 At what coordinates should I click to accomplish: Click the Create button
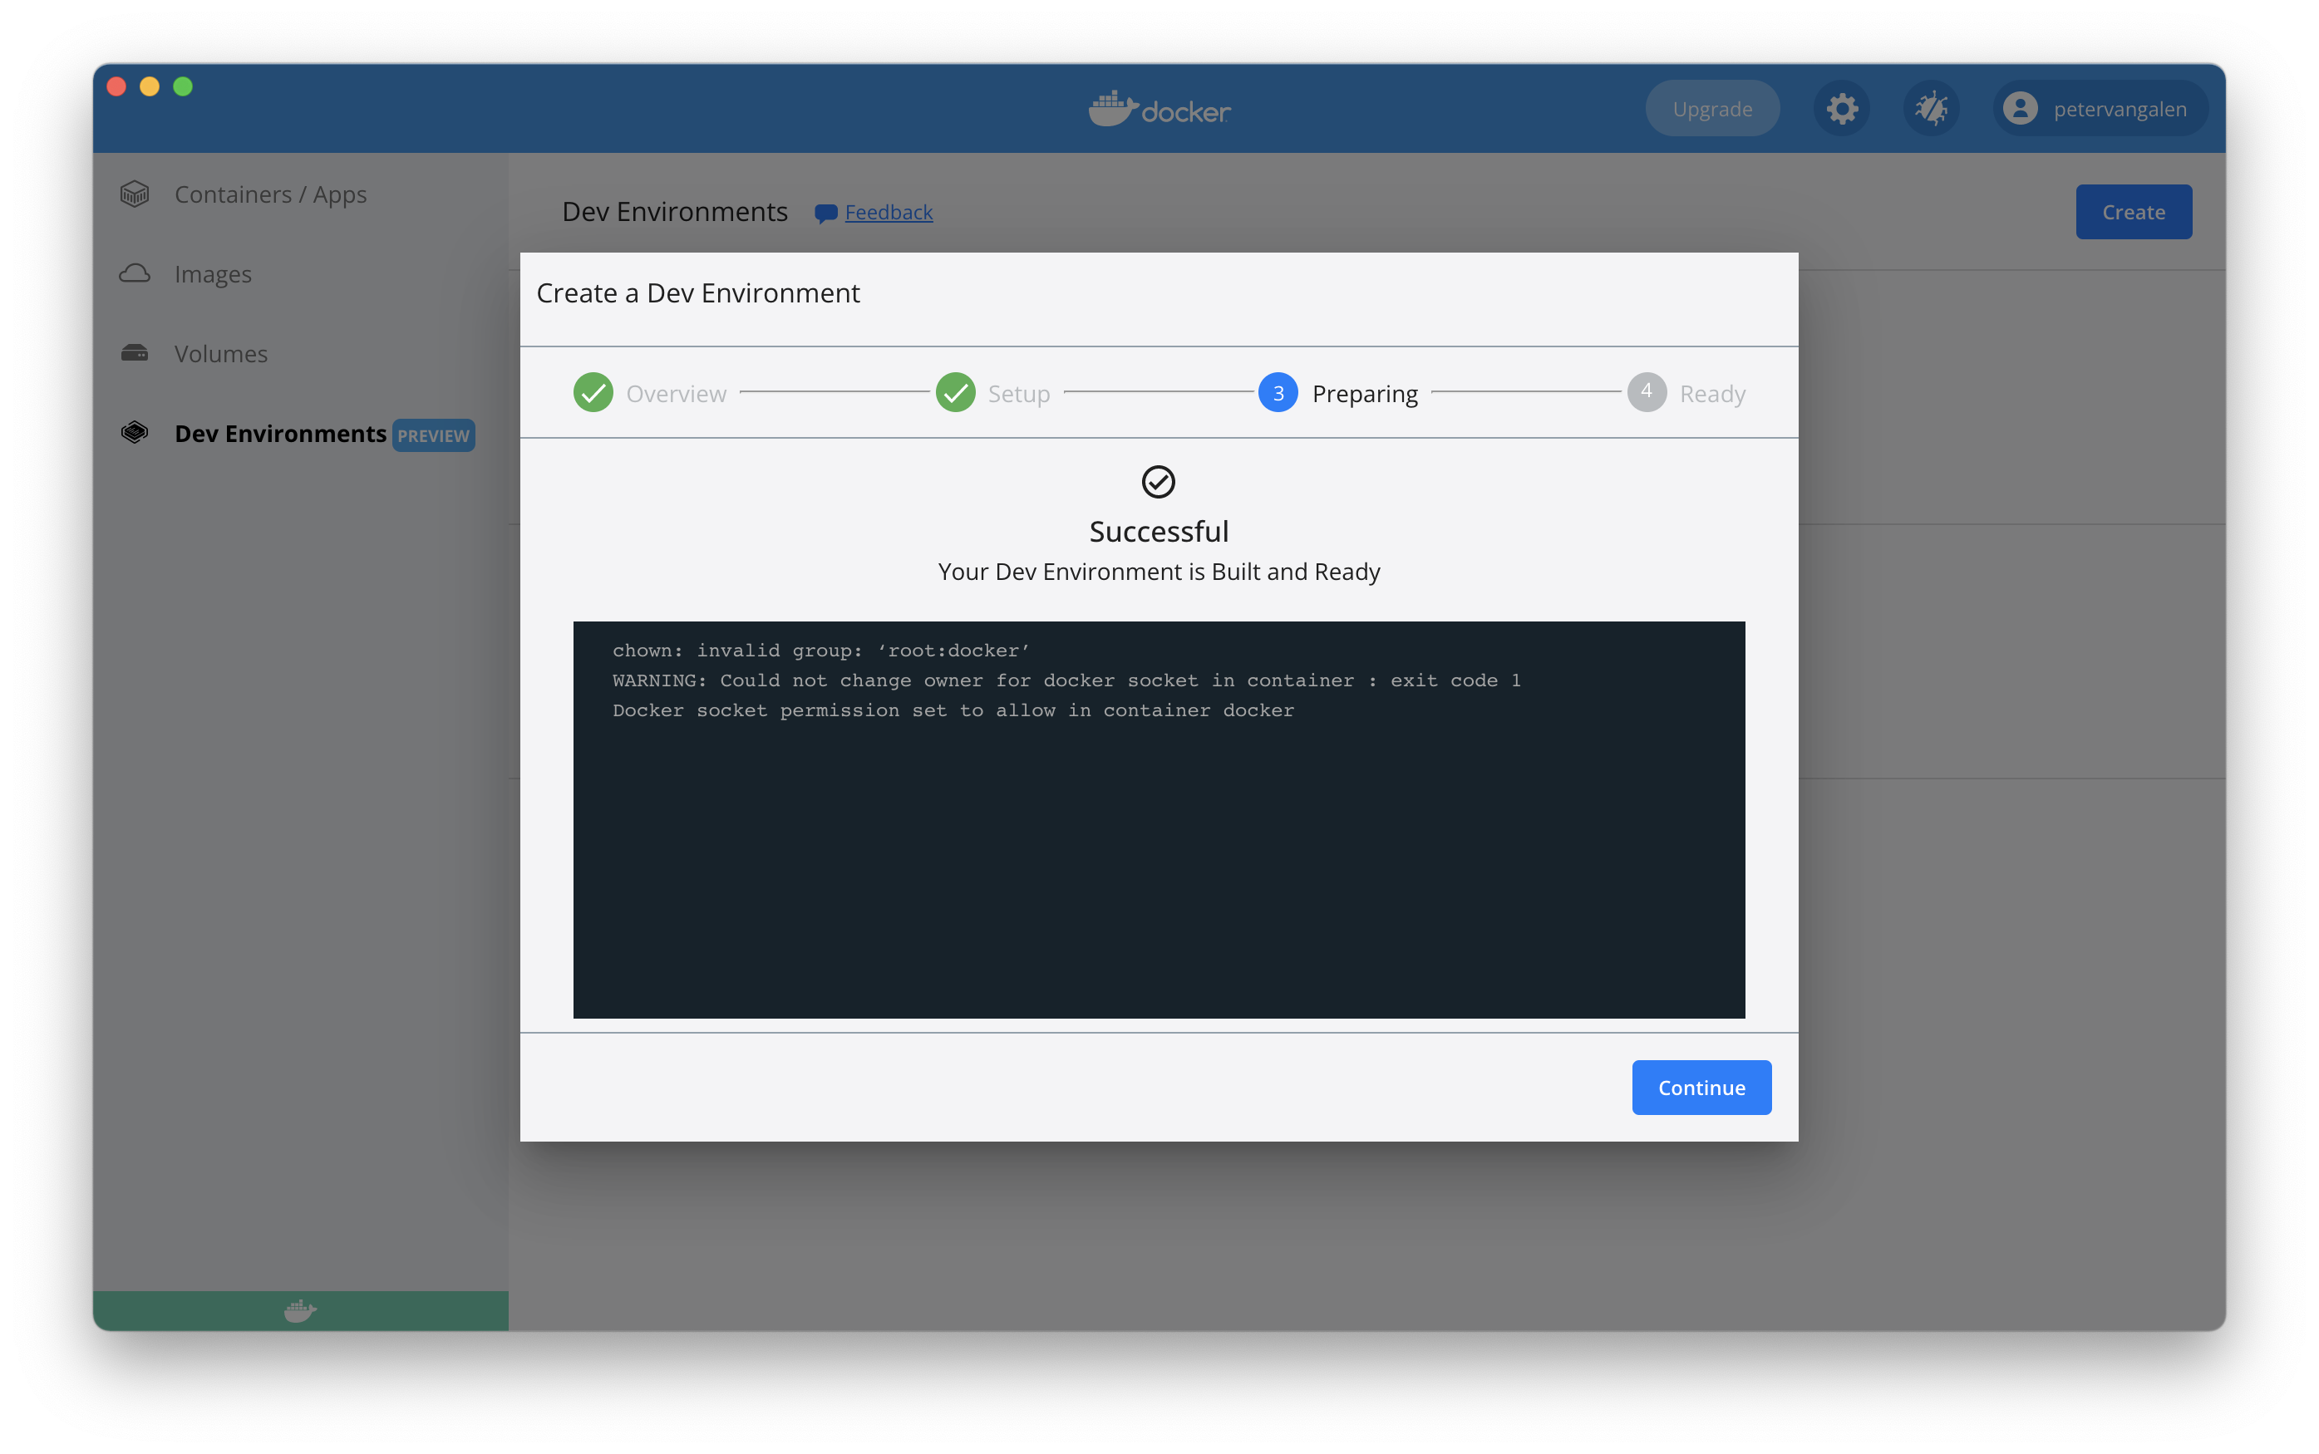pos(2133,212)
